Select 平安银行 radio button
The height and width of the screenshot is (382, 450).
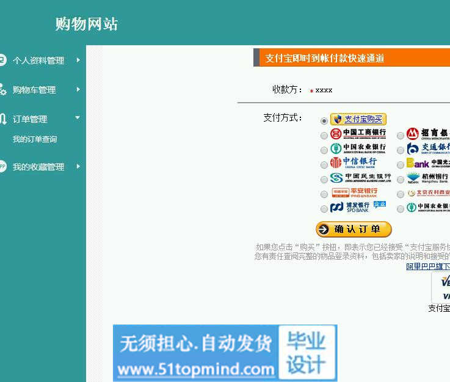(x=324, y=194)
